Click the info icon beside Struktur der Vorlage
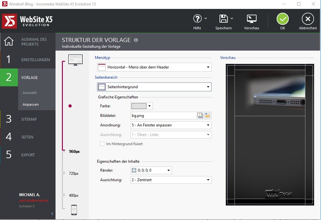 (x=136, y=40)
